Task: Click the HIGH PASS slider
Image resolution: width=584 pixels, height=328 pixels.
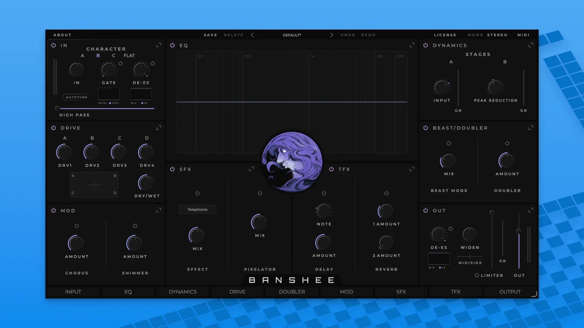Action: [57, 108]
